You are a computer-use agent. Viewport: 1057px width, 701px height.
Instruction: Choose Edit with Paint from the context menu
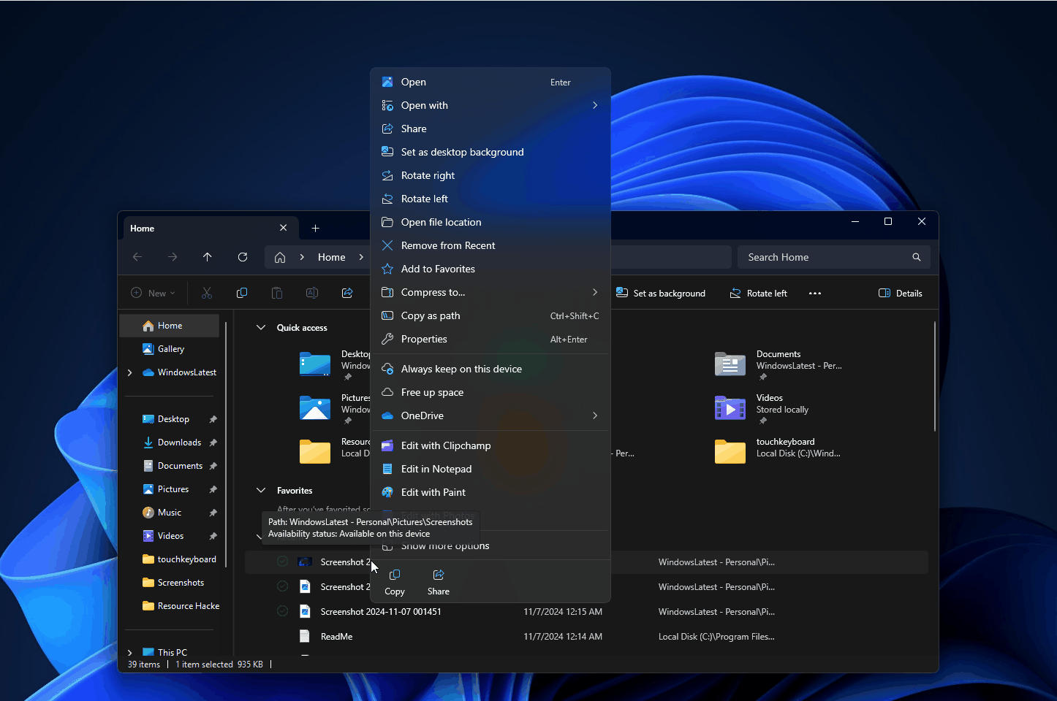tap(433, 492)
